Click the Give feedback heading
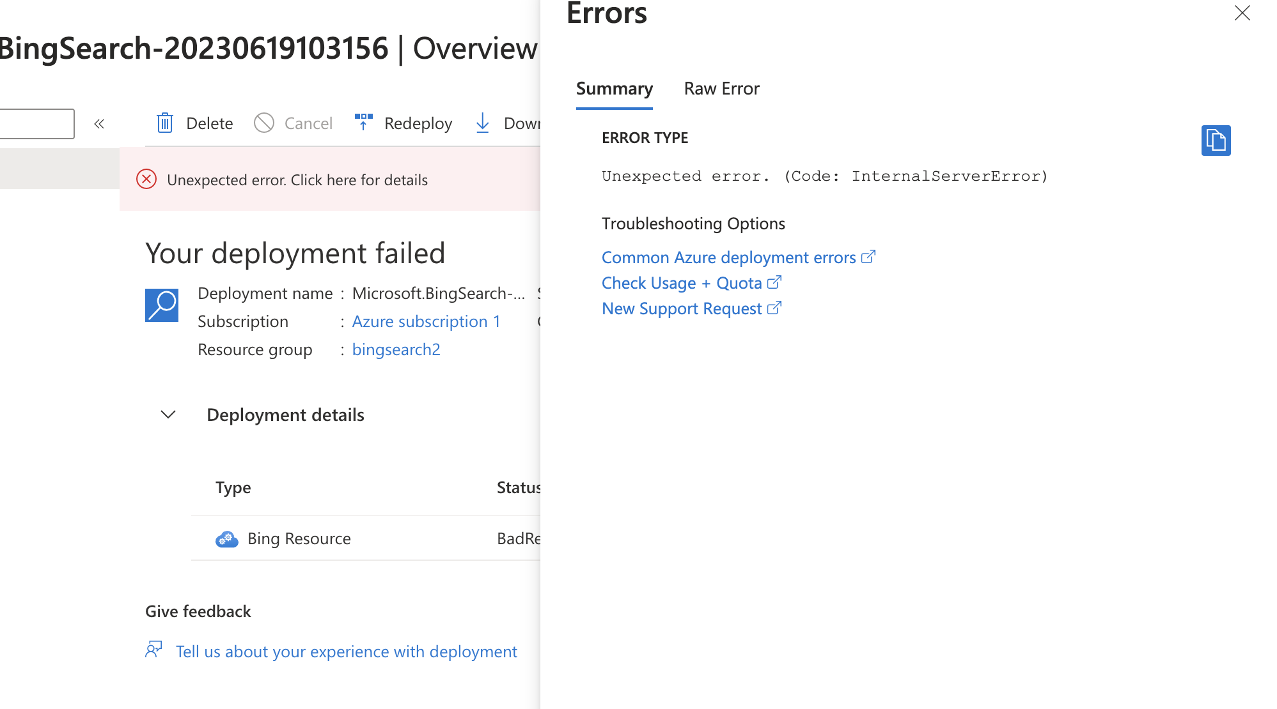Image resolution: width=1277 pixels, height=709 pixels. [198, 611]
